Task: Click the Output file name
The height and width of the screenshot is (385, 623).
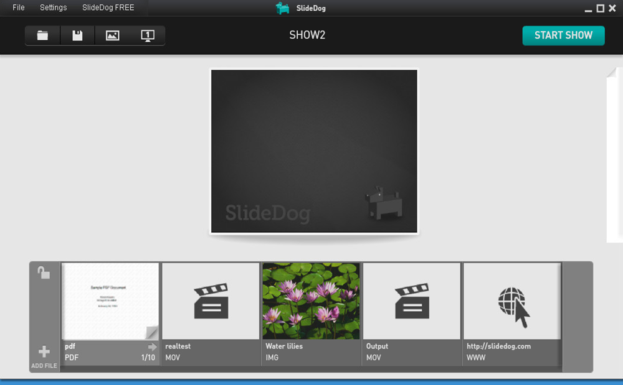Action: (377, 346)
